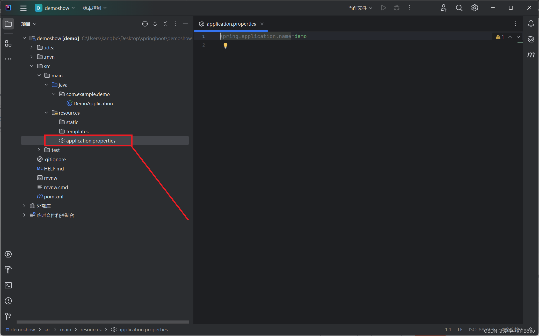This screenshot has width=539, height=336.
Task: Open the Git version control tool window
Action: 8,316
